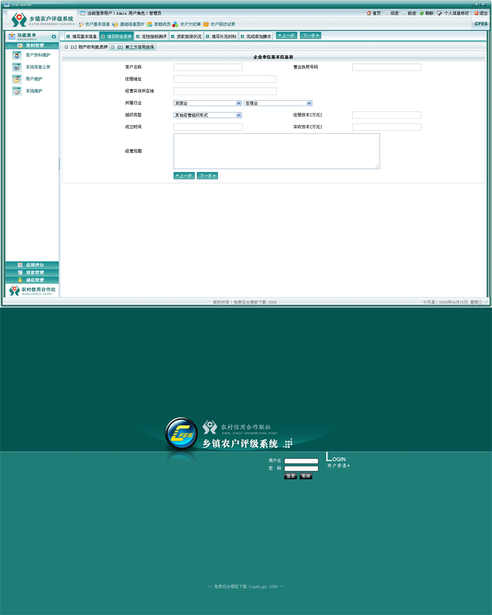The height and width of the screenshot is (615, 492).
Task: Open 个人信息修改 at the top right
Action: click(455, 13)
